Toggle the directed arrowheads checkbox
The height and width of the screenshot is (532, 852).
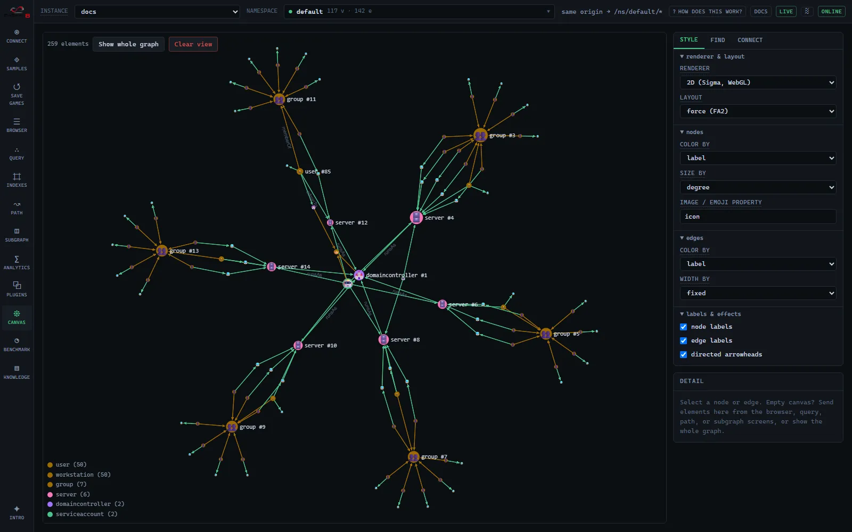[x=683, y=354]
